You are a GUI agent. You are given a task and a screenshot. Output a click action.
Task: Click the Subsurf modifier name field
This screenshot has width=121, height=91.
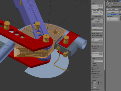click(115, 9)
